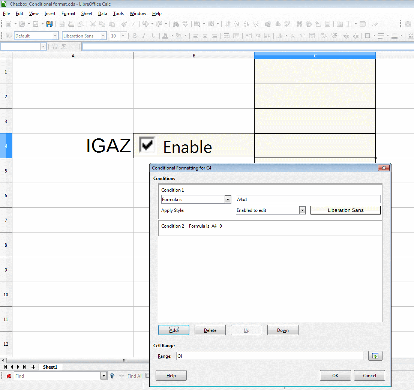414x390 pixels.
Task: Toggle Bold formatting in the toolbar
Action: coord(135,36)
